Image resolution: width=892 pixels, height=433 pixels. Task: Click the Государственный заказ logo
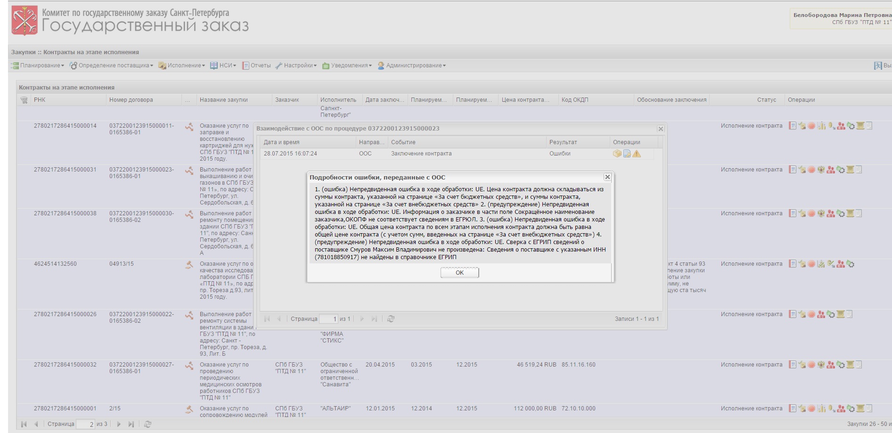click(130, 20)
